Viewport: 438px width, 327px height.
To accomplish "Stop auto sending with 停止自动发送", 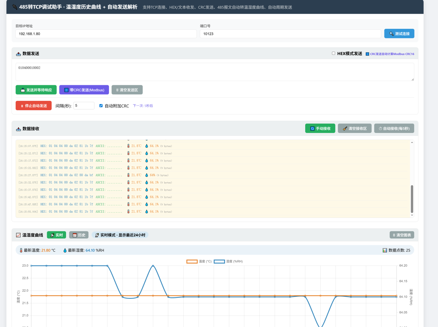I will 34,106.
